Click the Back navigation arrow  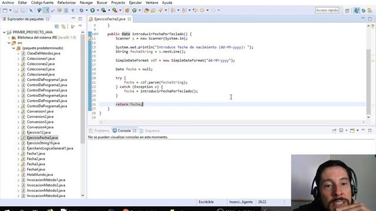[x=202, y=11]
